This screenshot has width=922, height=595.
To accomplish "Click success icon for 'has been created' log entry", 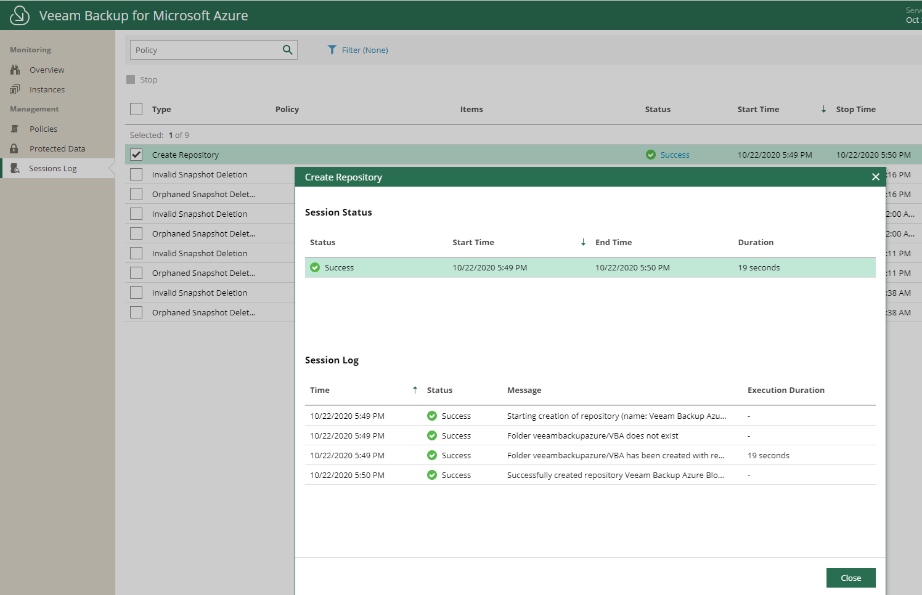I will click(x=432, y=455).
